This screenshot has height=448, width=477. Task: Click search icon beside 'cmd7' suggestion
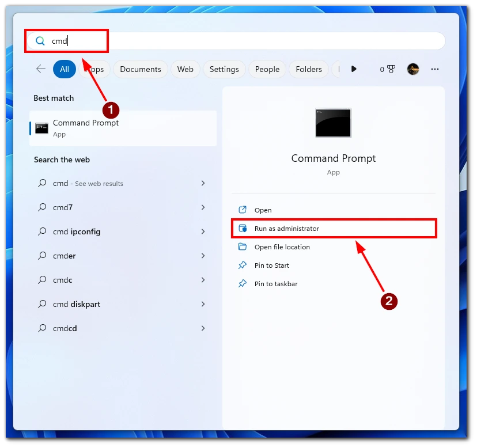(42, 207)
